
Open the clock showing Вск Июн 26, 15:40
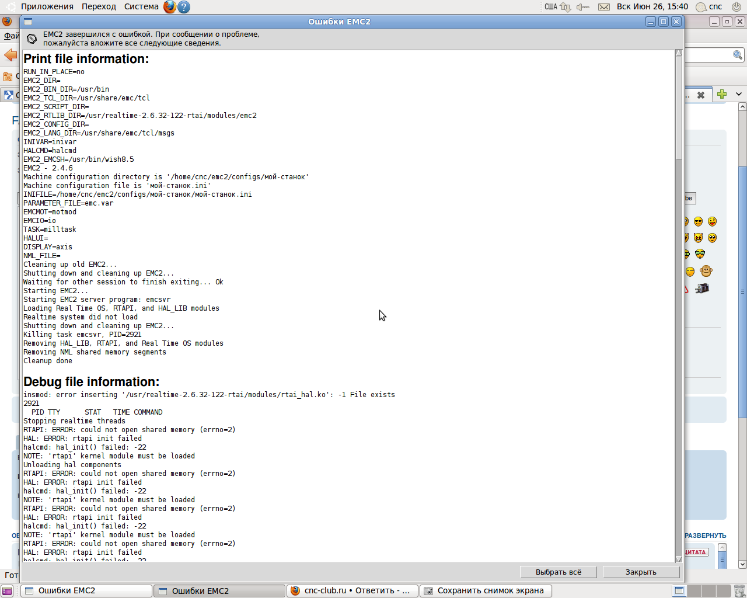tap(652, 7)
